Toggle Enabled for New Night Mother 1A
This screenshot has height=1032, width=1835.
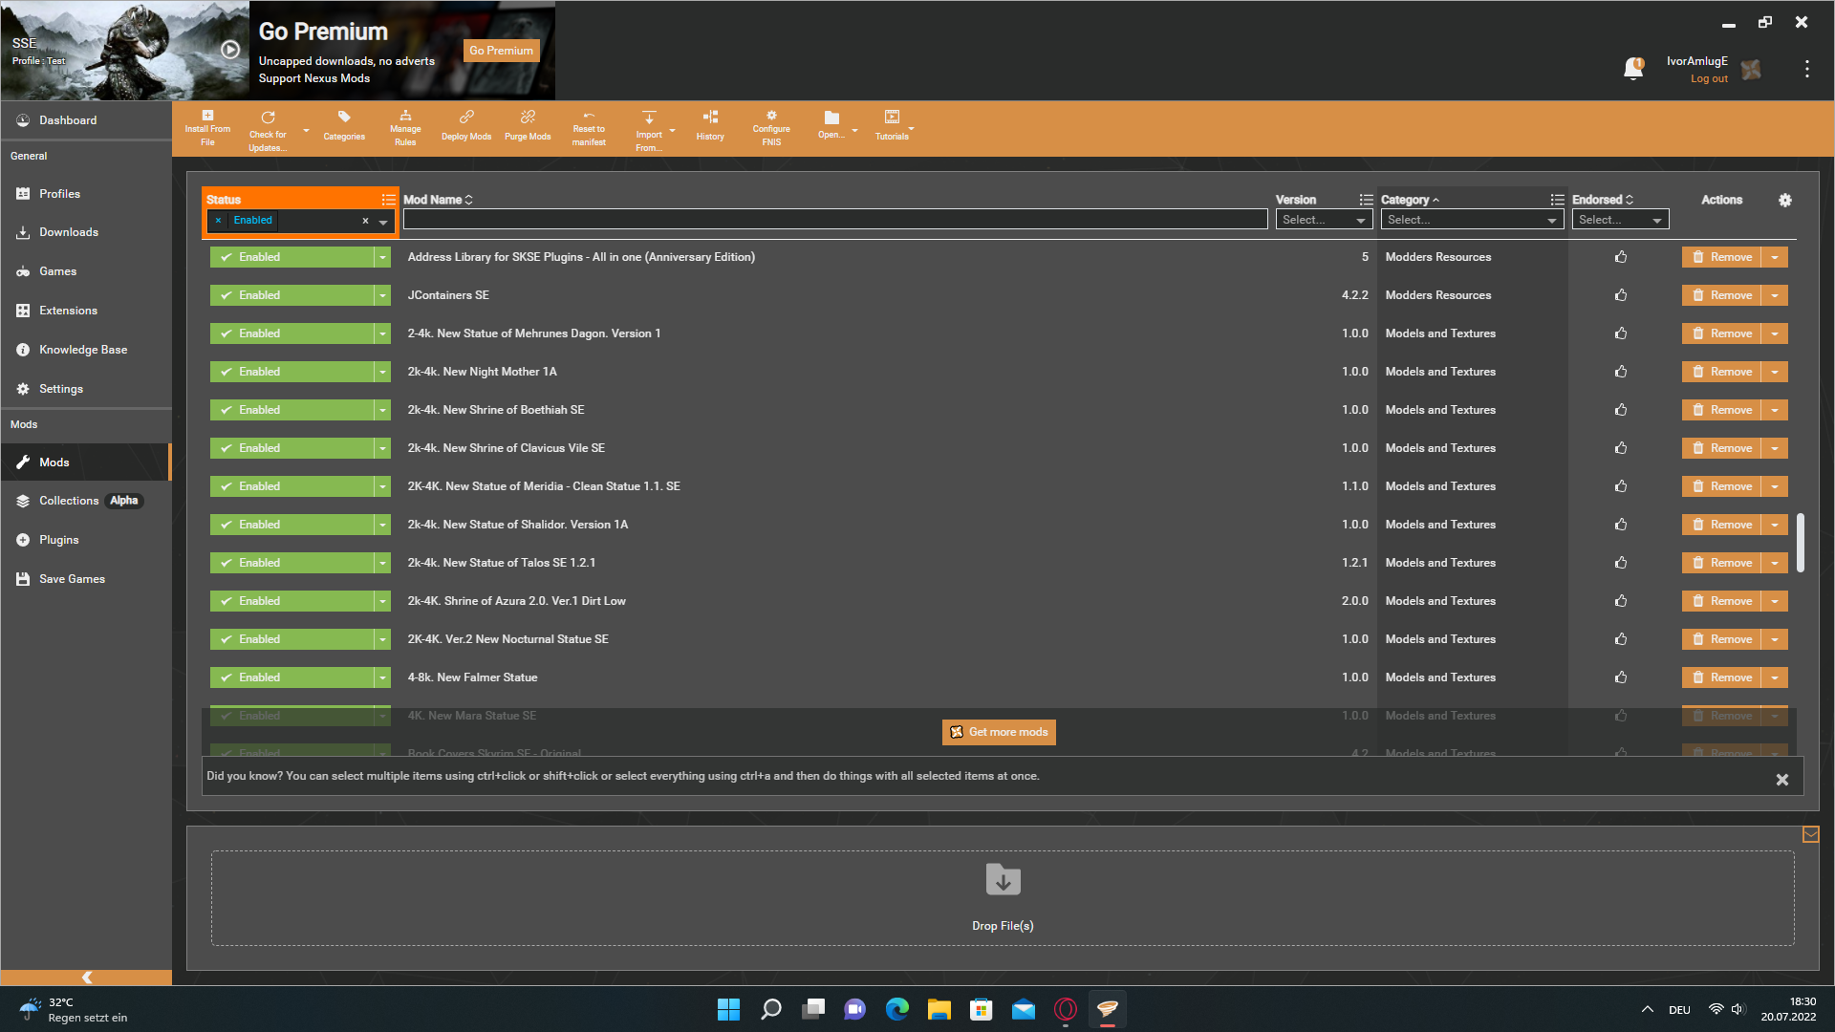(291, 372)
